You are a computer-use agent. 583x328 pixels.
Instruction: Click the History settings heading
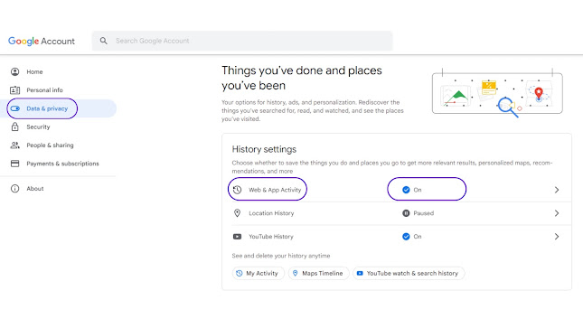[264, 149]
